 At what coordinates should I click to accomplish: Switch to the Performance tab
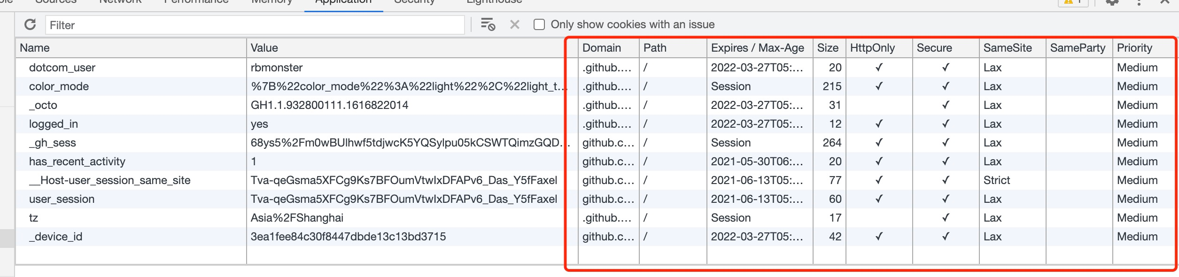pyautogui.click(x=196, y=2)
